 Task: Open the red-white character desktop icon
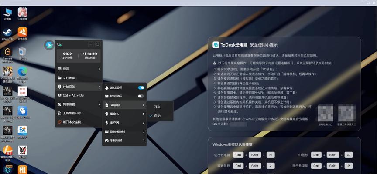[x=22, y=152]
